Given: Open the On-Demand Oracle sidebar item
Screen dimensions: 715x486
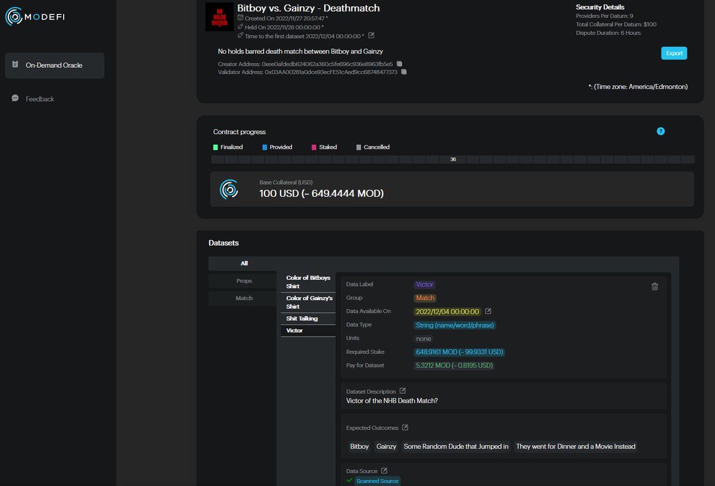Looking at the screenshot, I should pyautogui.click(x=54, y=66).
